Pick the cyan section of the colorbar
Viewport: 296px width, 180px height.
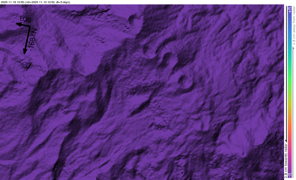290,54
